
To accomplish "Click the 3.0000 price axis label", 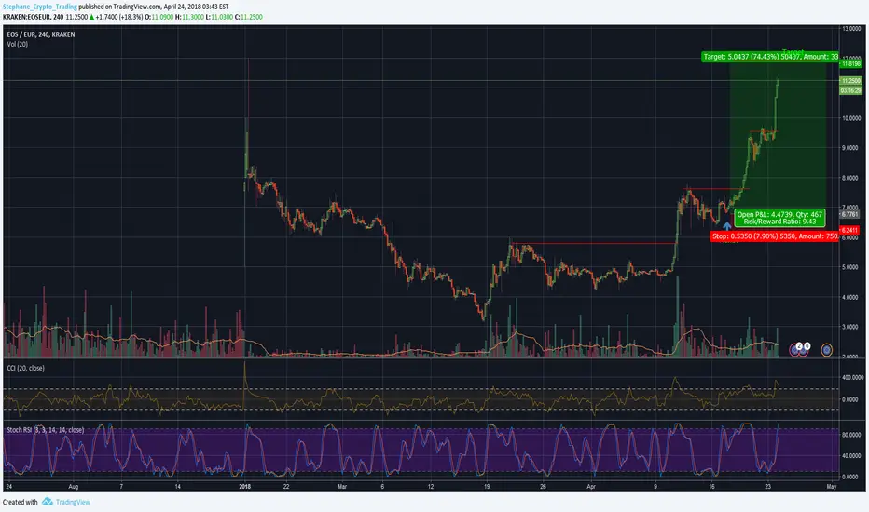I will coord(850,327).
